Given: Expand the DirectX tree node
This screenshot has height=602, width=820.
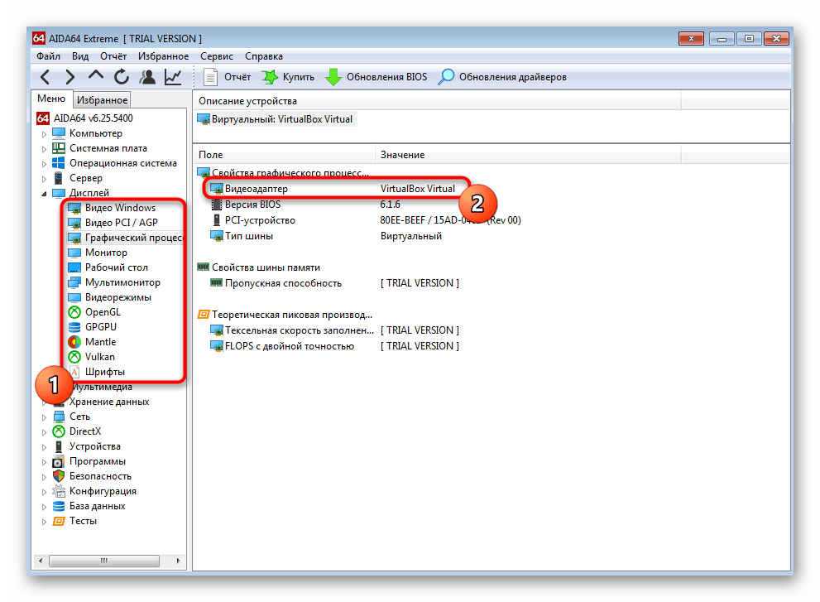Looking at the screenshot, I should [x=45, y=431].
